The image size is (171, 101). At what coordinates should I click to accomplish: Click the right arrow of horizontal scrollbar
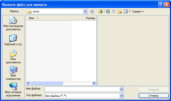pos(94,83)
